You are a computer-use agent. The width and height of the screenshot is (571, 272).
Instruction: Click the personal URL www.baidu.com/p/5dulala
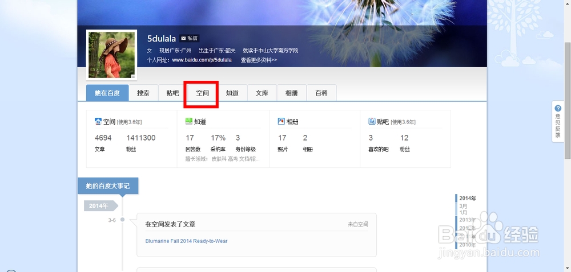pos(202,60)
